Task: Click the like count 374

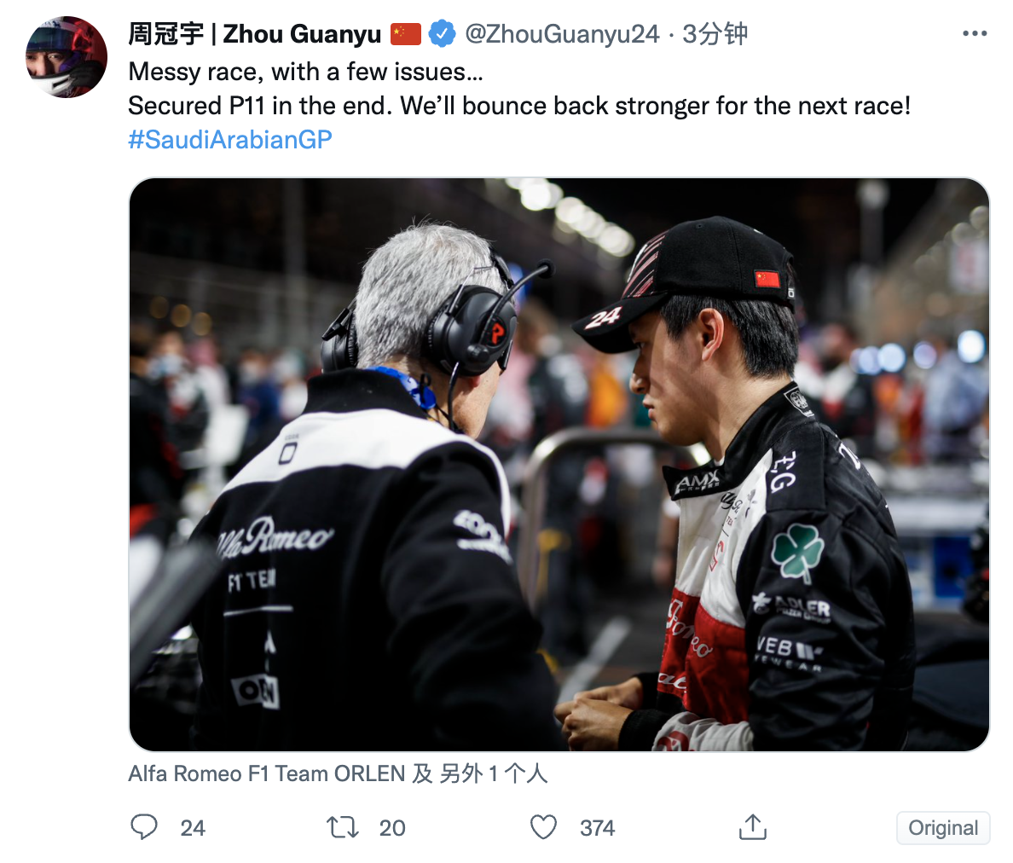Action: (597, 827)
